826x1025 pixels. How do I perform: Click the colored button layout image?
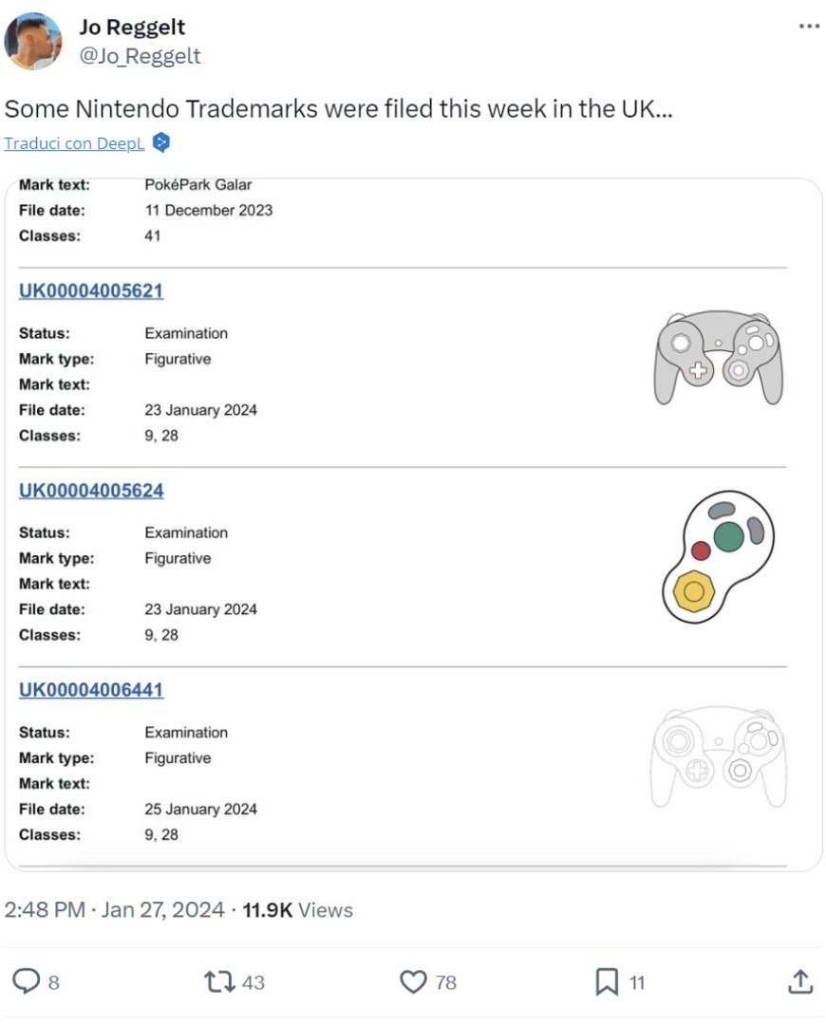point(719,558)
